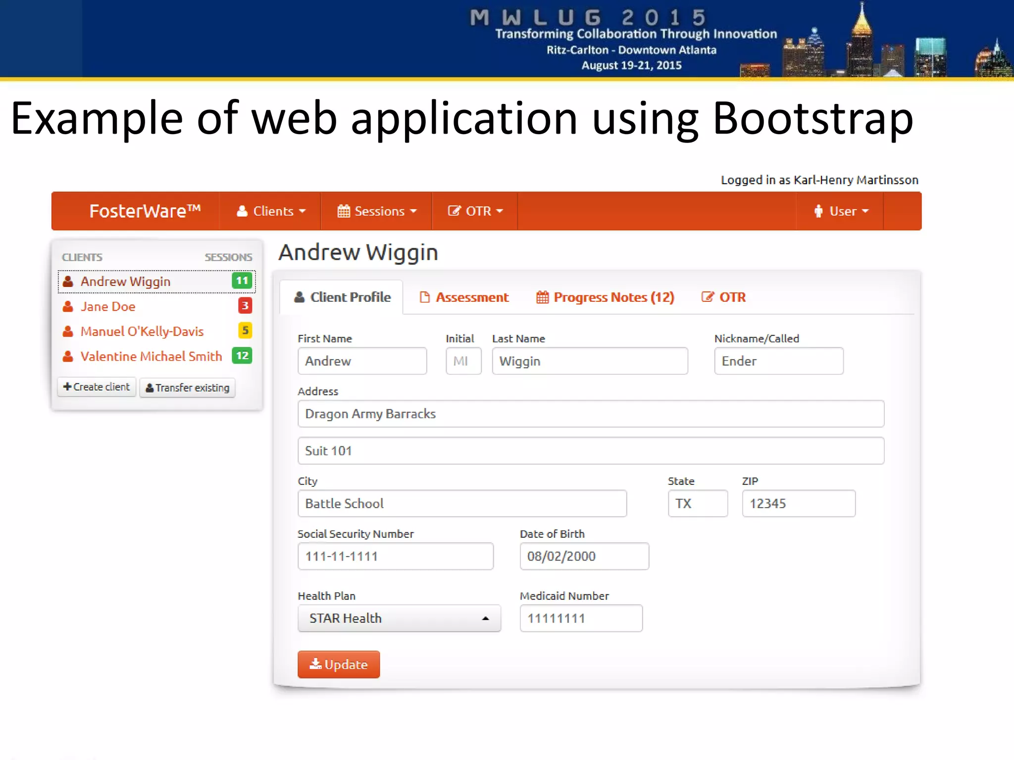The width and height of the screenshot is (1014, 760).
Task: Click the Date of Birth field
Action: point(584,556)
